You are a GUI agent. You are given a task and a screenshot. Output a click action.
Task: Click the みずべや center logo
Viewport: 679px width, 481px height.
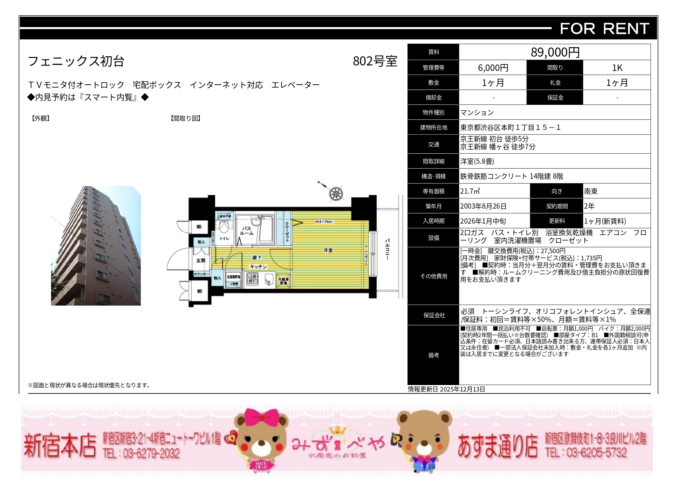click(338, 445)
